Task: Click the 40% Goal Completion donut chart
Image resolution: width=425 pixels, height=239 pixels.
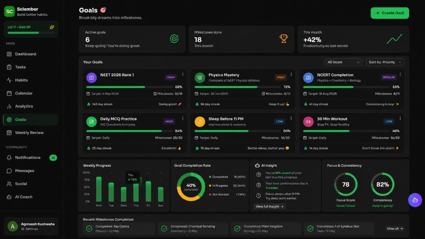Action: pos(191,187)
